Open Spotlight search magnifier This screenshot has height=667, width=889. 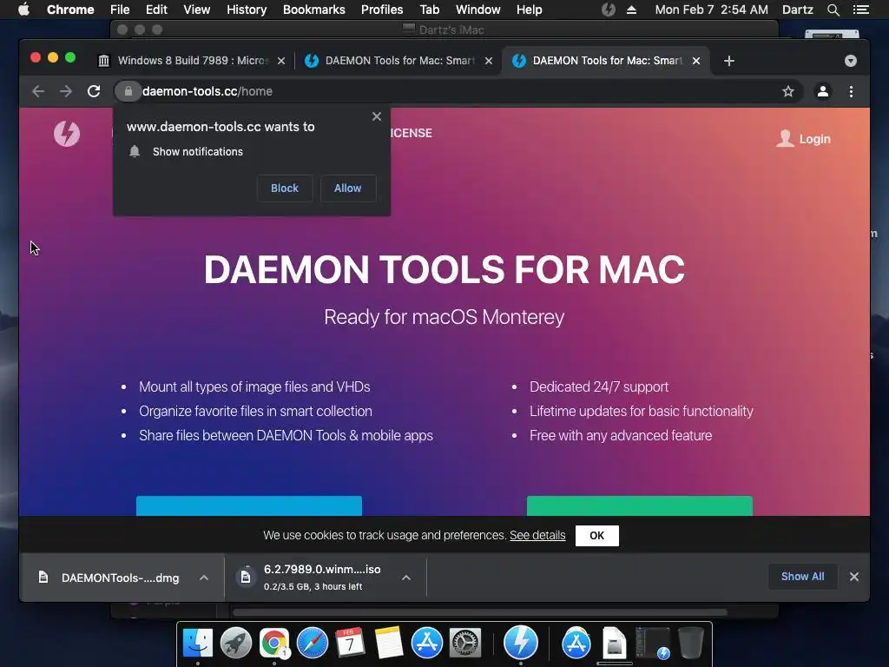coord(833,10)
